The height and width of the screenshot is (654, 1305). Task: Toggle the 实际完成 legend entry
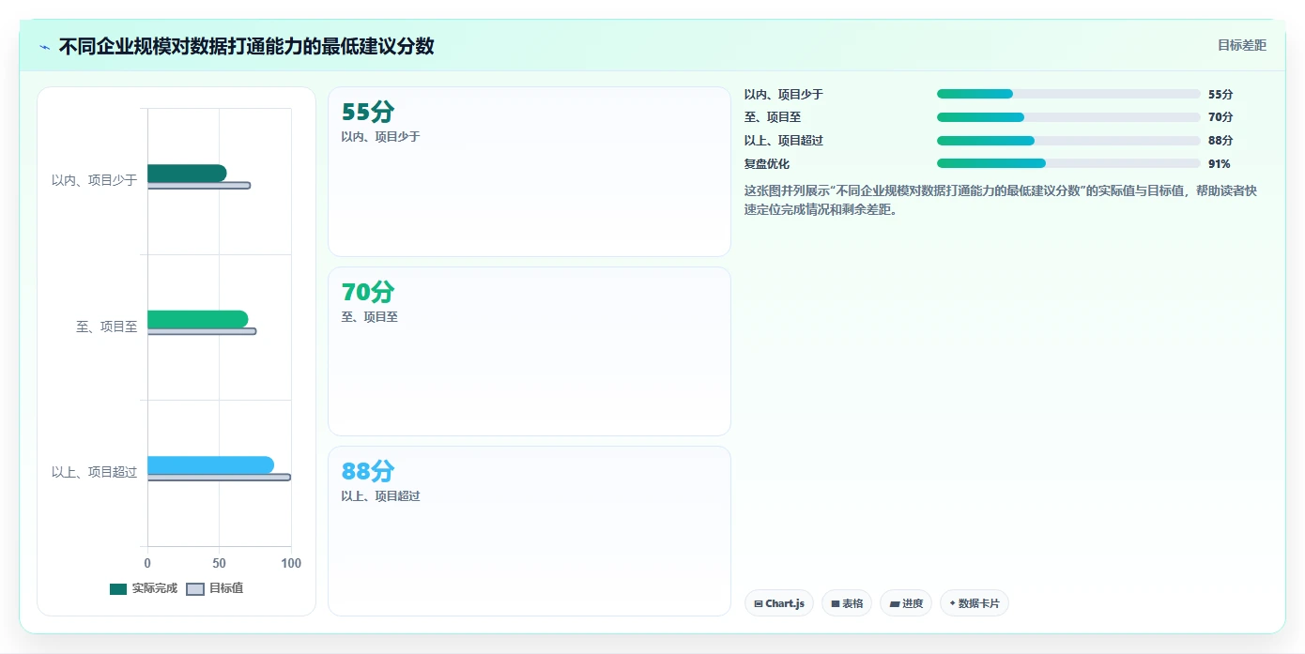click(144, 588)
